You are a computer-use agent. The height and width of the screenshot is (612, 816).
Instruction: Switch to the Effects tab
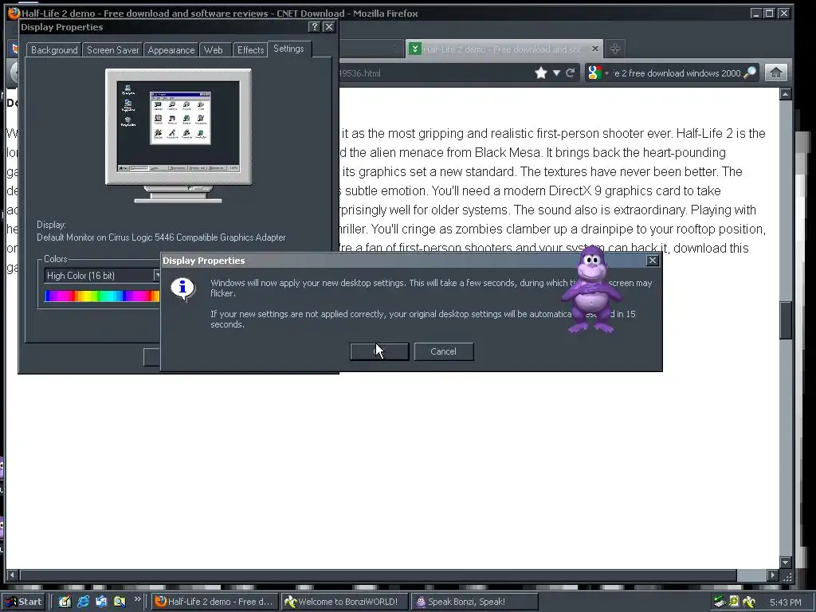tap(250, 50)
